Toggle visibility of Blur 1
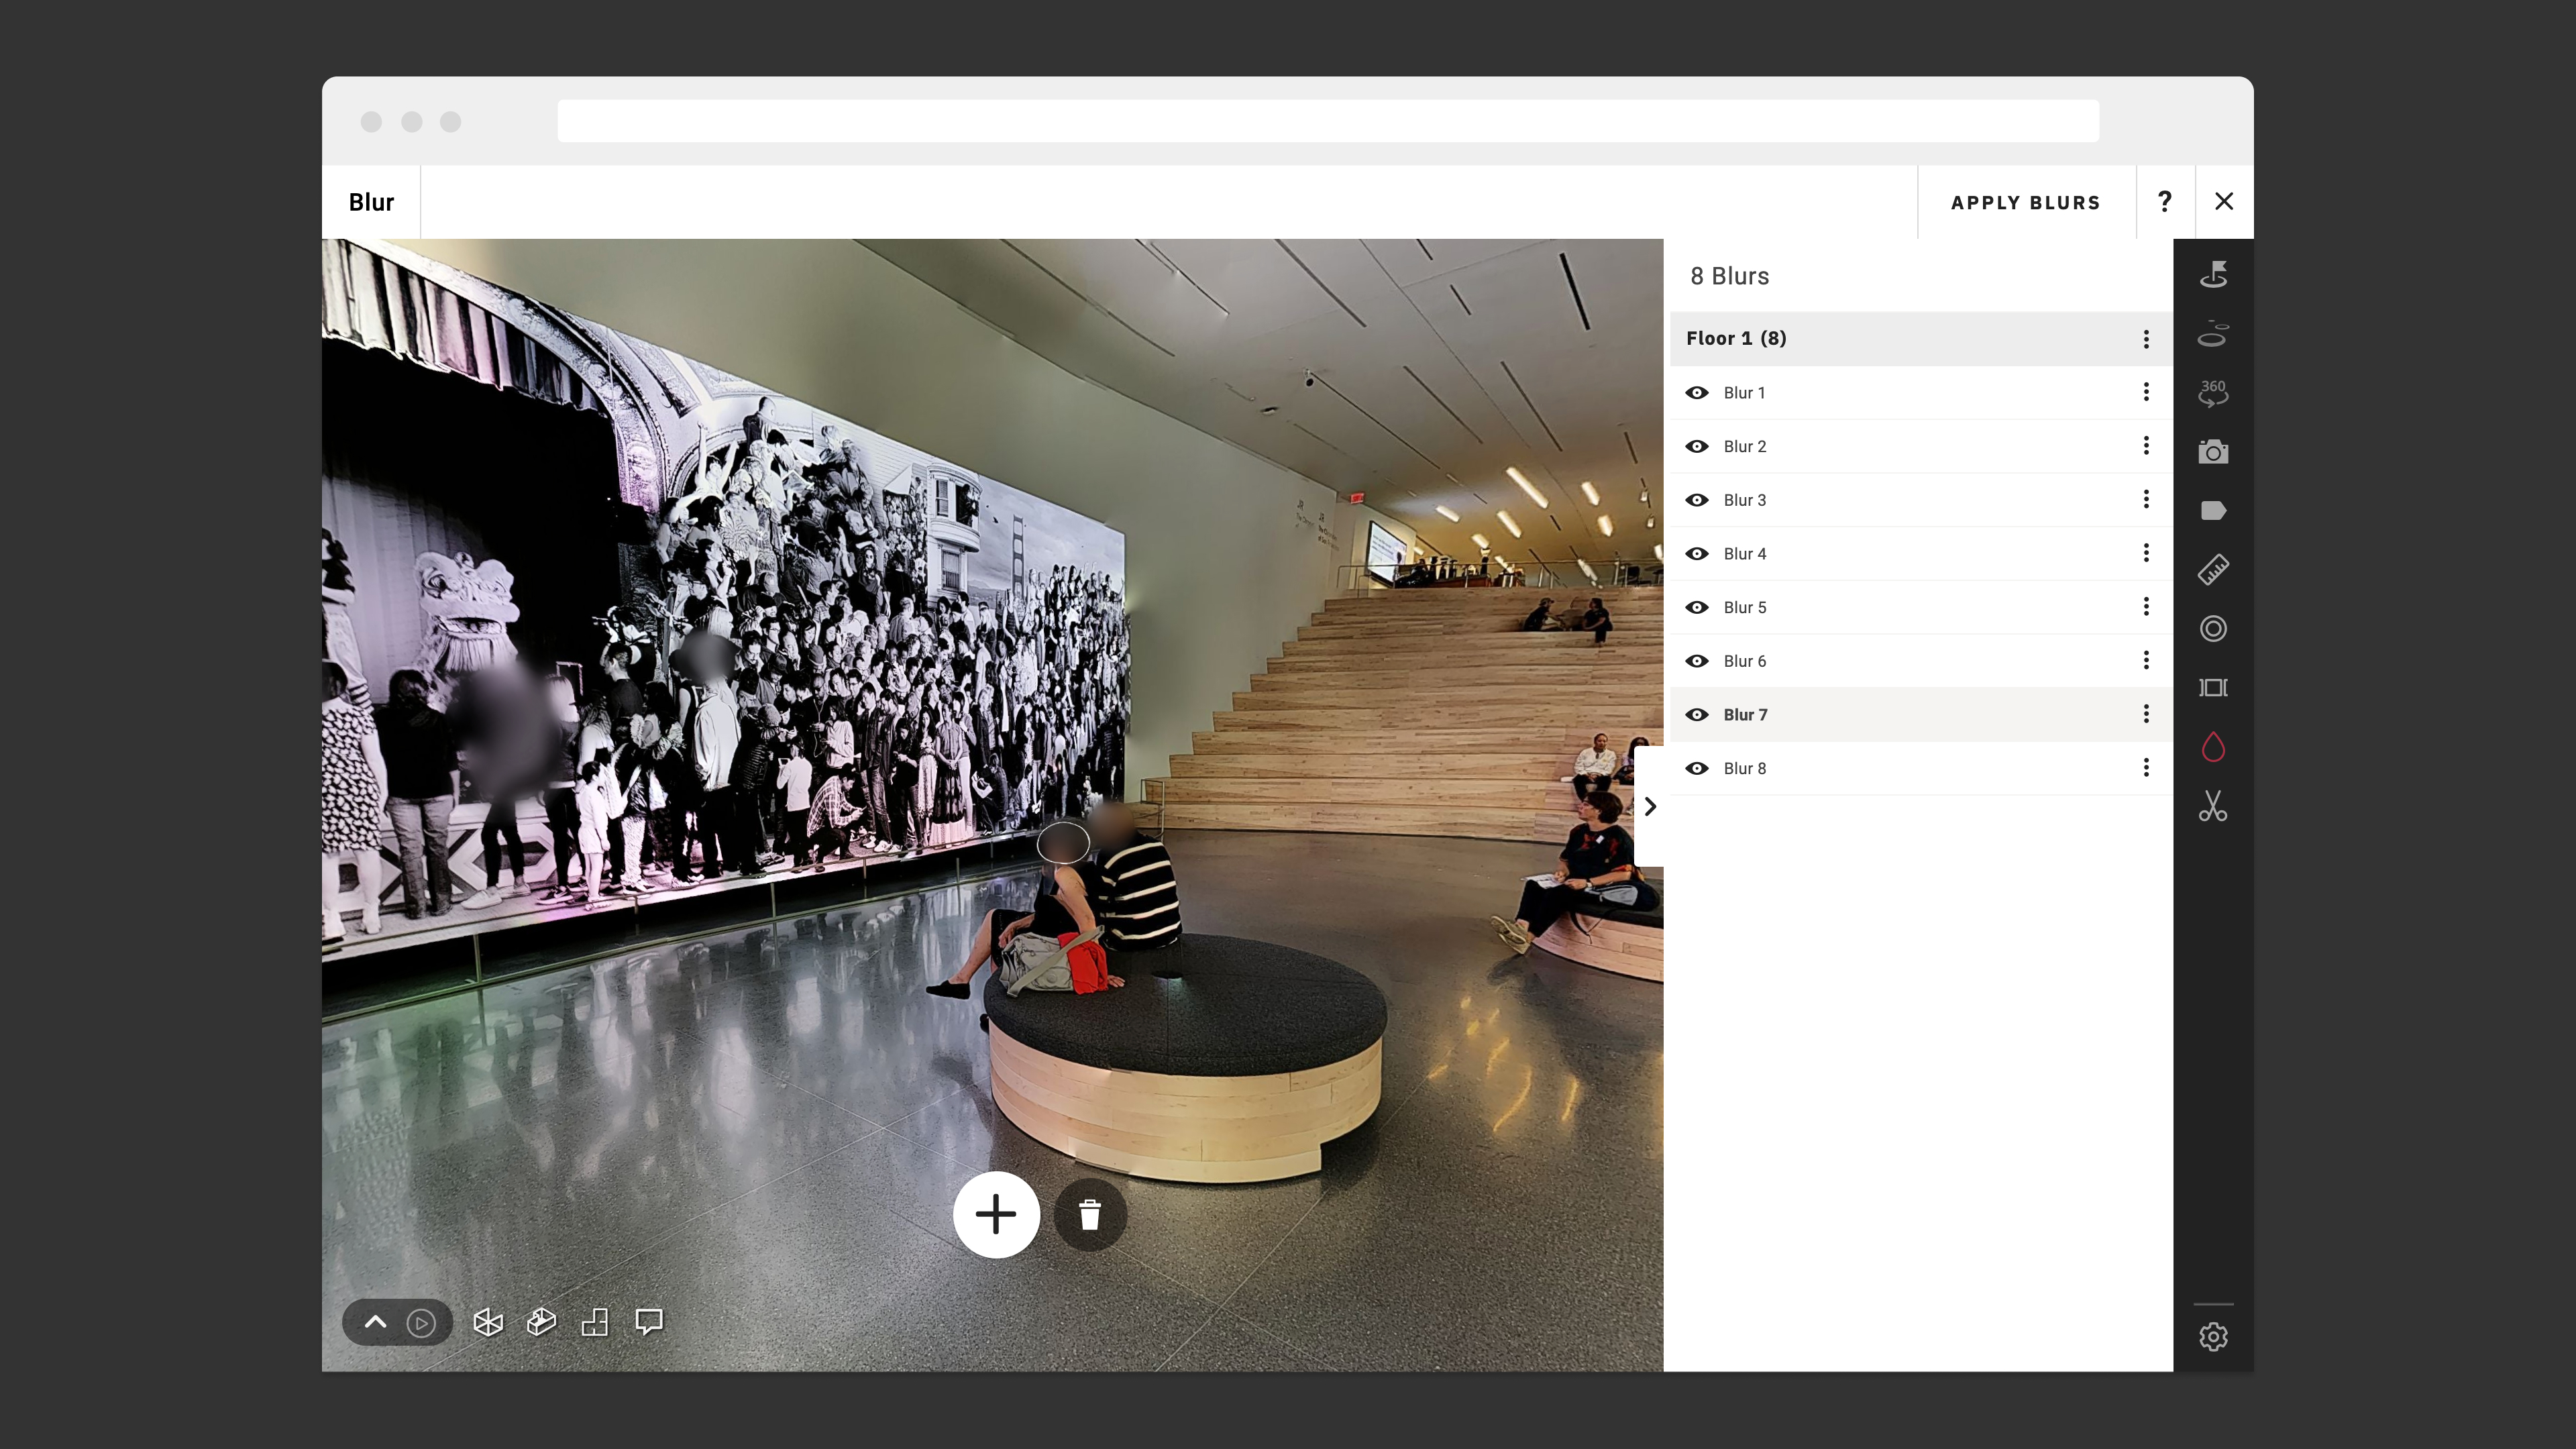 [x=1697, y=393]
